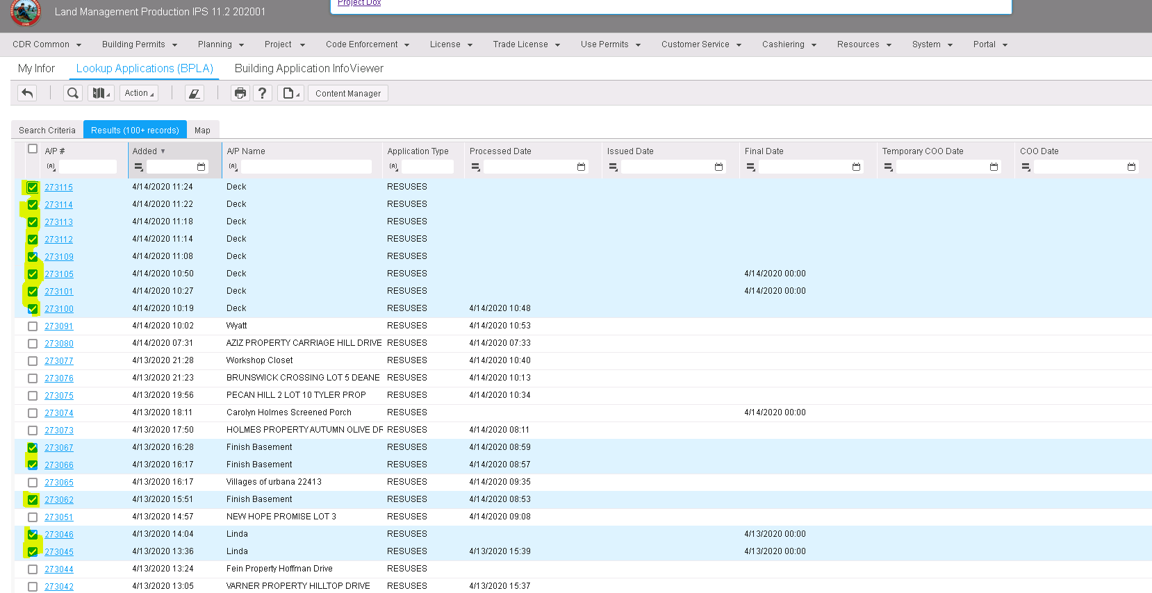Expand the Resources menu

click(x=864, y=44)
